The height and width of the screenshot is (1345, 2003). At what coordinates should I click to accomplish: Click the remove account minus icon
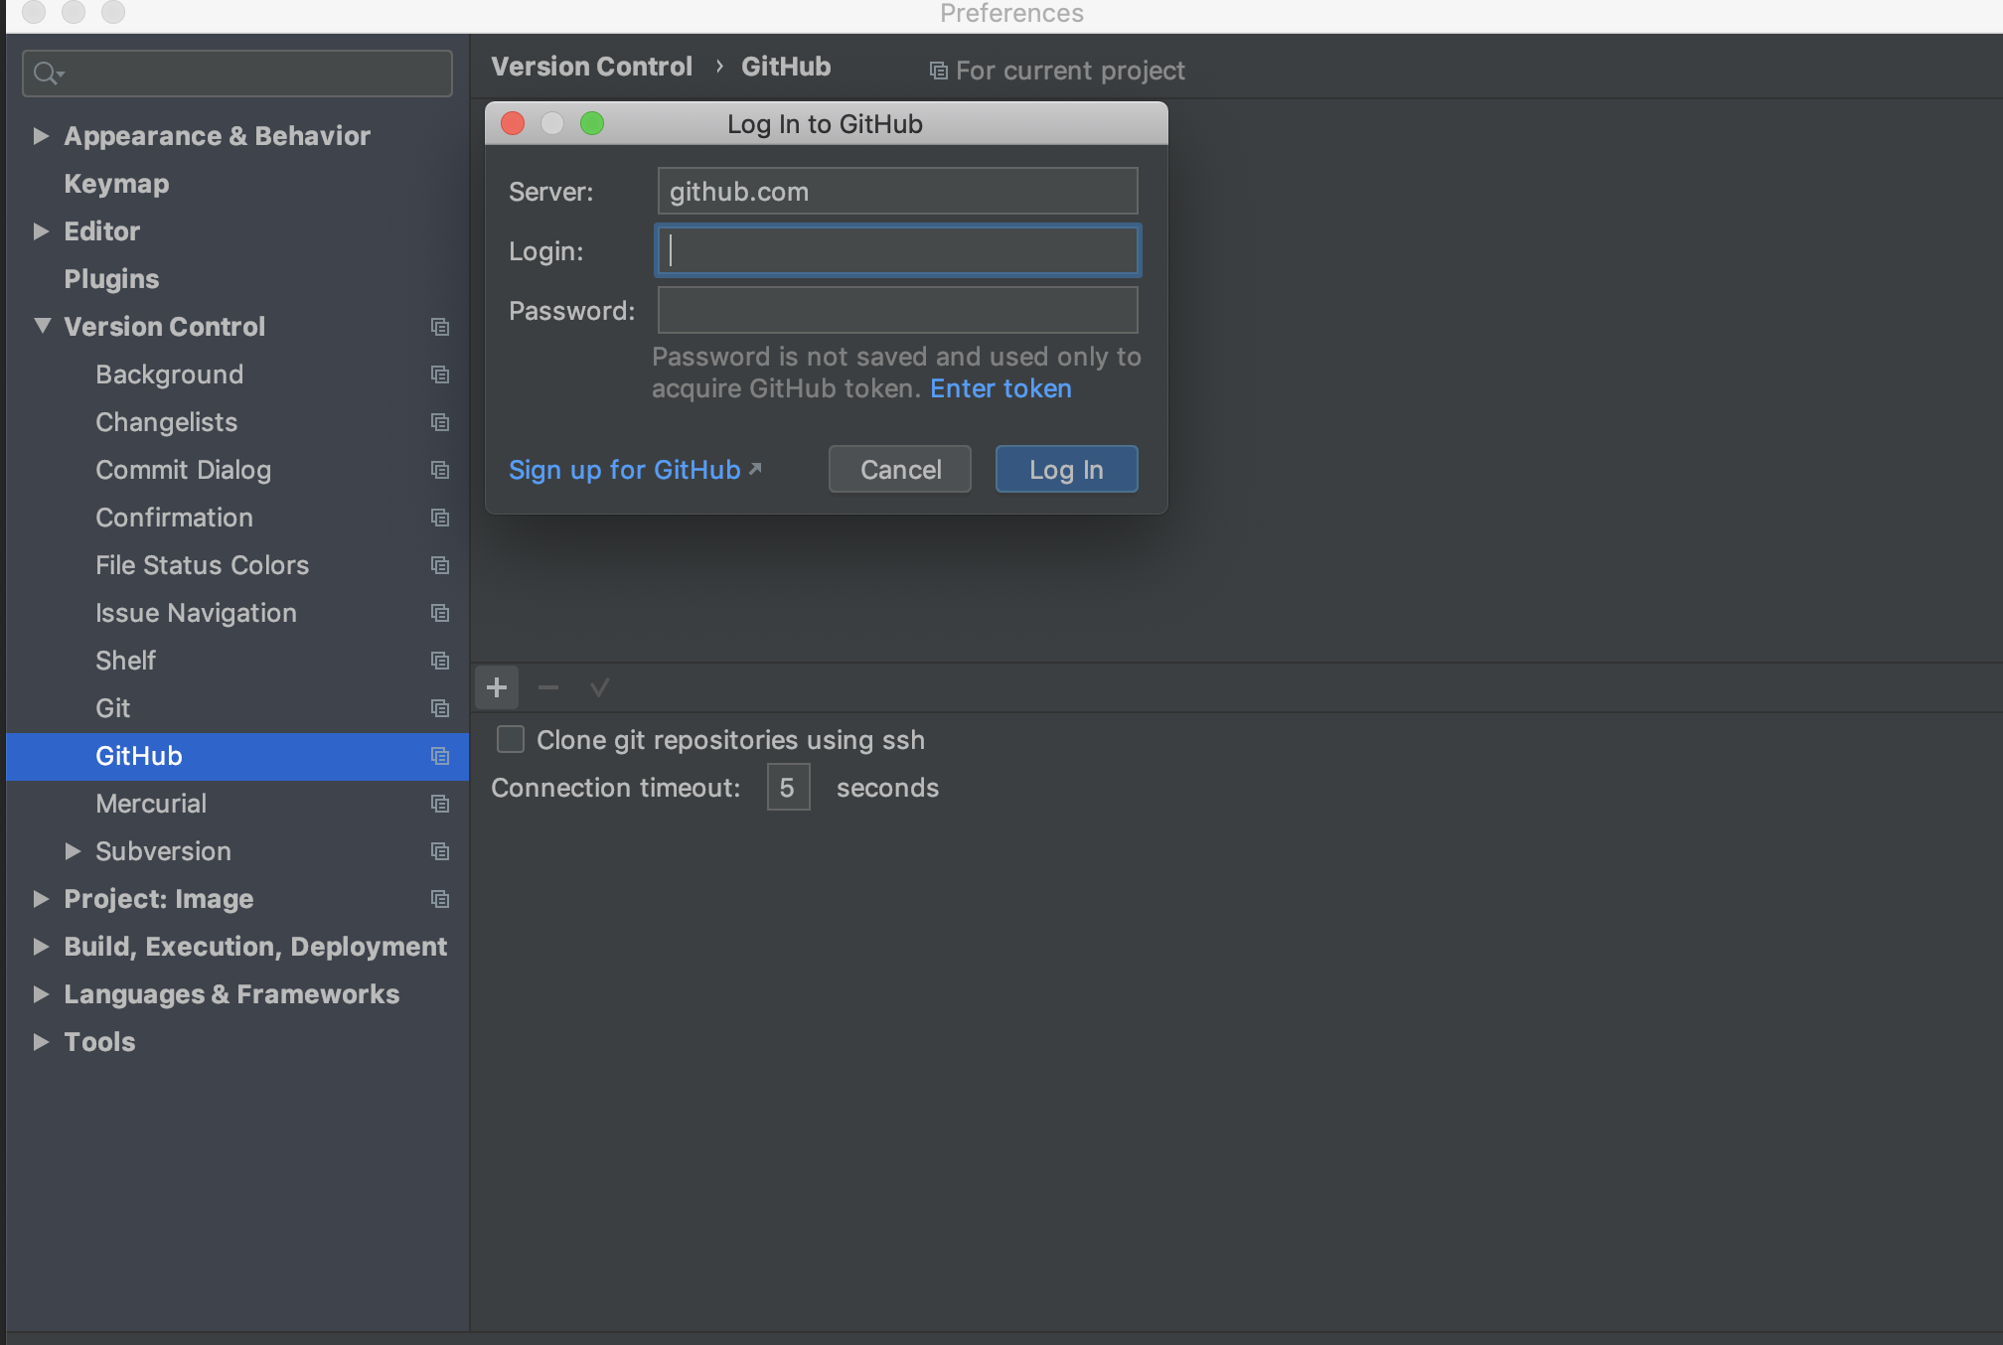pyautogui.click(x=548, y=687)
